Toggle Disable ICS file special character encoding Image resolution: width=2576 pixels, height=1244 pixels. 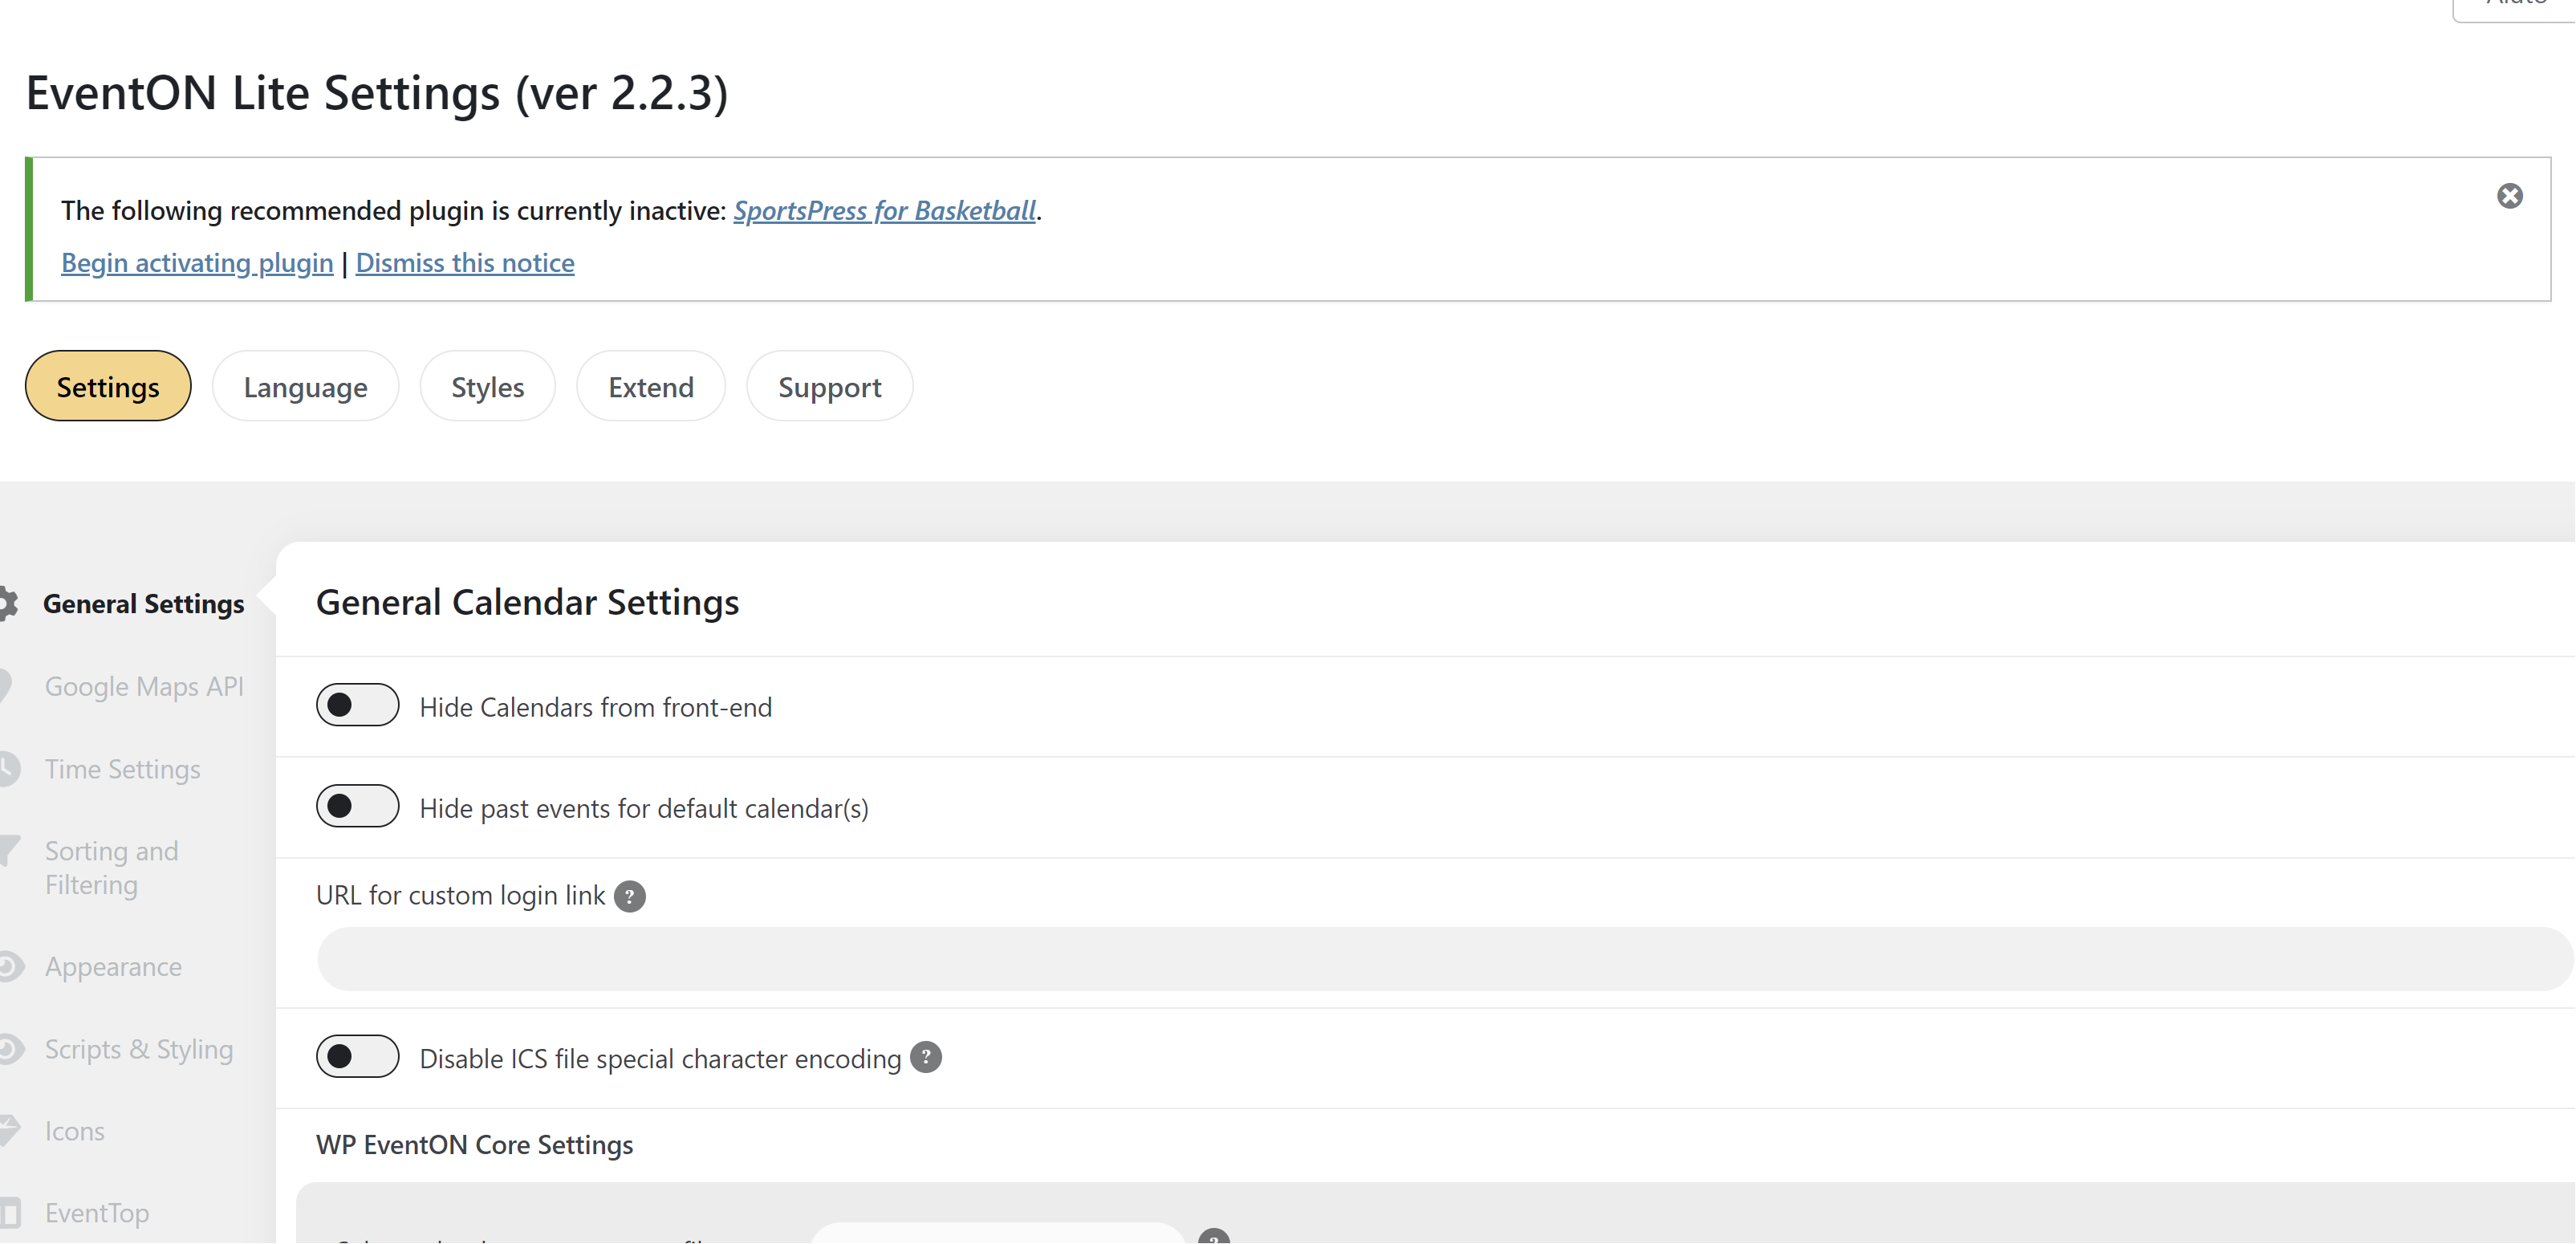pyautogui.click(x=357, y=1057)
